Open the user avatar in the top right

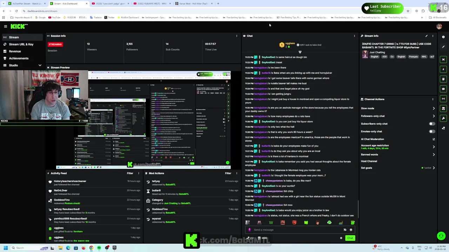click(439, 26)
